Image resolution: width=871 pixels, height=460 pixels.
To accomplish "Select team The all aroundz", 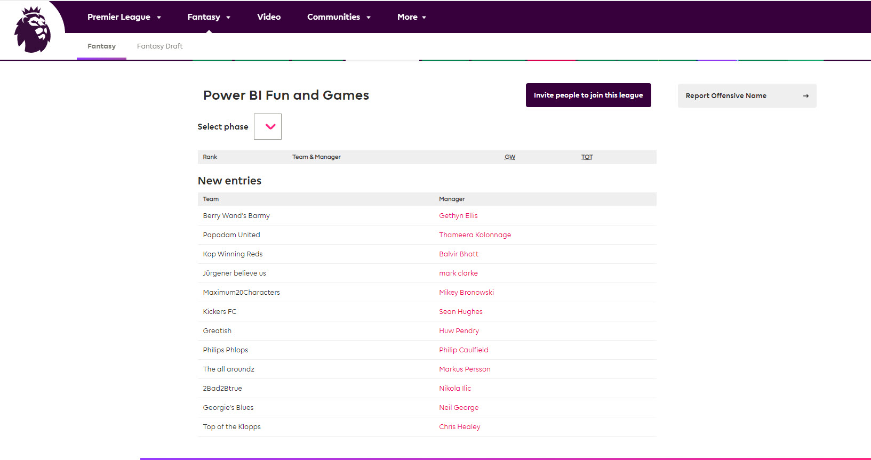I will pos(228,369).
